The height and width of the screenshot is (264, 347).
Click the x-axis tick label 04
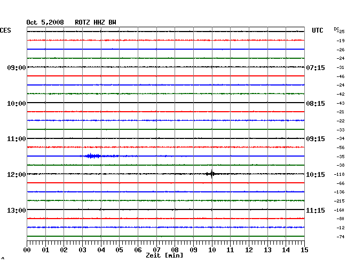click(101, 250)
